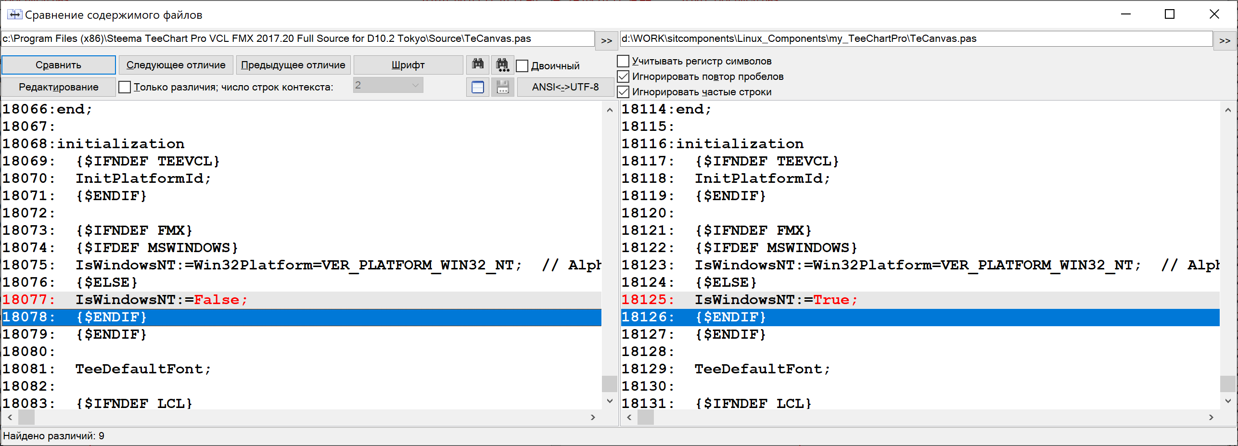Image resolution: width=1238 pixels, height=446 pixels.
Task: Open the Шрифт font dialog
Action: (408, 65)
